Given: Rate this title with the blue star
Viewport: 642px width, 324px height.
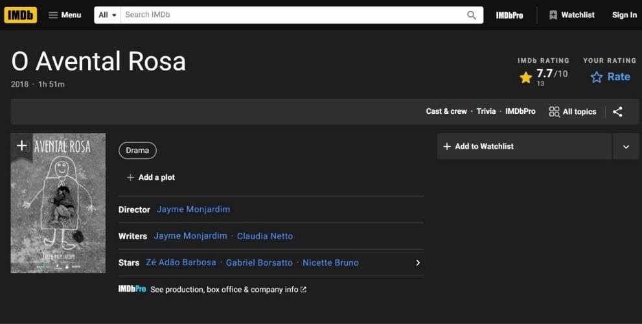Looking at the screenshot, I should pyautogui.click(x=610, y=77).
